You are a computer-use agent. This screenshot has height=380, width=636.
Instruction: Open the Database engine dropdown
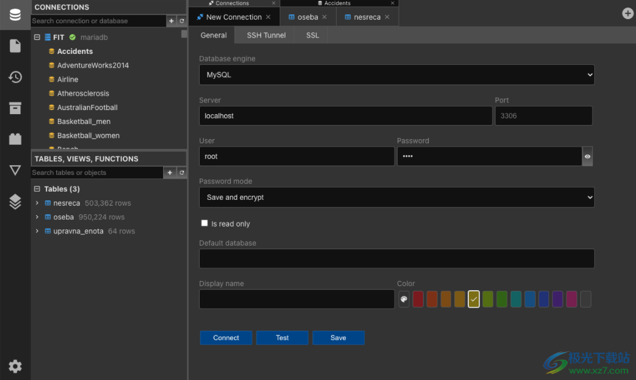coord(396,75)
